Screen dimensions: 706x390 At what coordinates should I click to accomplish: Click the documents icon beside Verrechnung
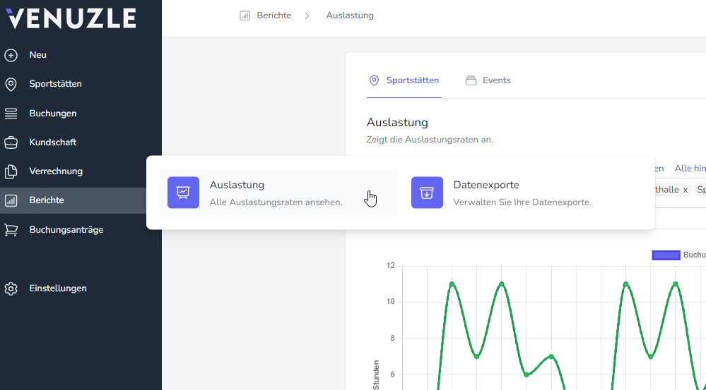[x=11, y=171]
